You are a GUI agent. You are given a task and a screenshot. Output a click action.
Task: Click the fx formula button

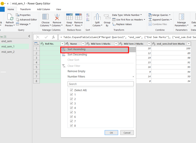53,37
